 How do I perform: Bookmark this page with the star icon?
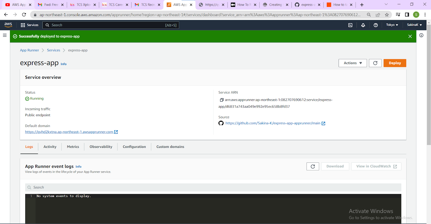tap(387, 15)
